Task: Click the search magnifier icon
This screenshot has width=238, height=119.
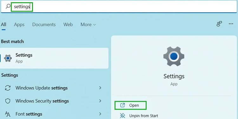Action: [8, 6]
